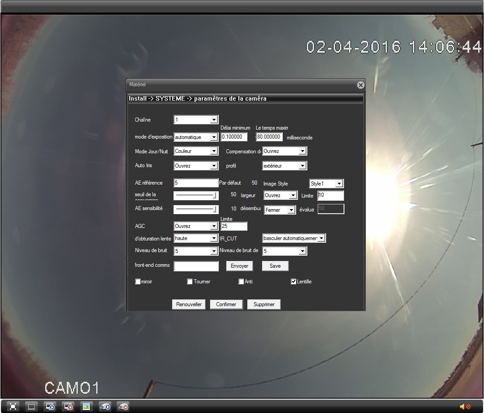The image size is (484, 413).
Task: Stop camera recording icon
Action: pyautogui.click(x=123, y=406)
